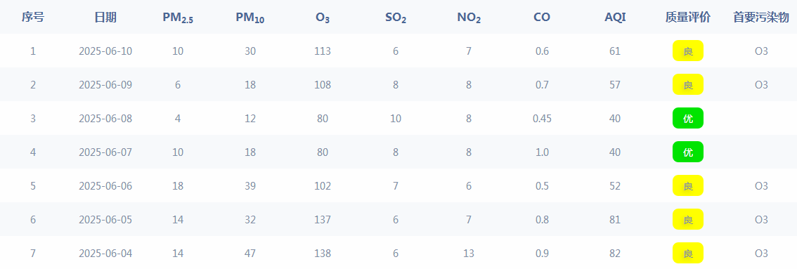The height and width of the screenshot is (269, 797).
Task: Select the date 2025-06-09 cell
Action: [105, 85]
